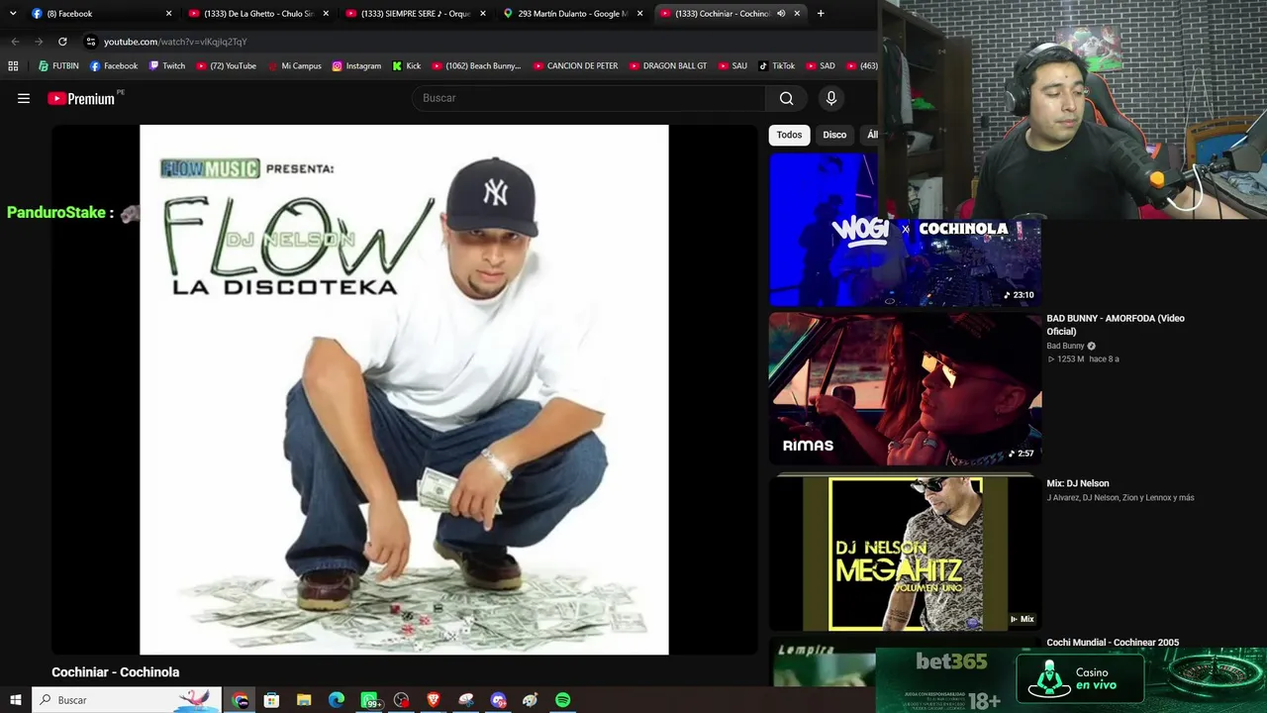Open Cochi Mundial - Cochinear 2005 title

coord(1113,643)
